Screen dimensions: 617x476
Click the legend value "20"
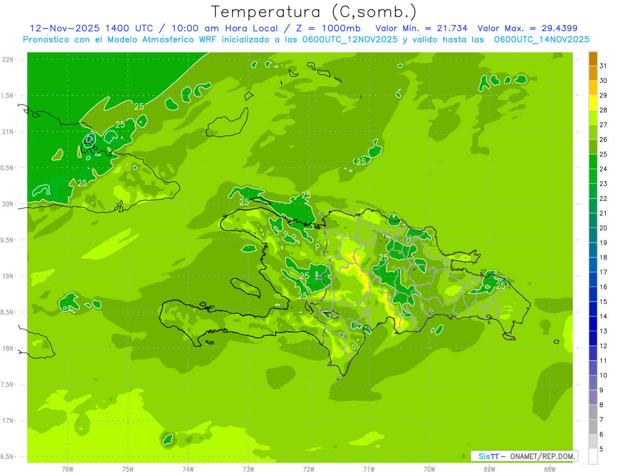(x=603, y=228)
